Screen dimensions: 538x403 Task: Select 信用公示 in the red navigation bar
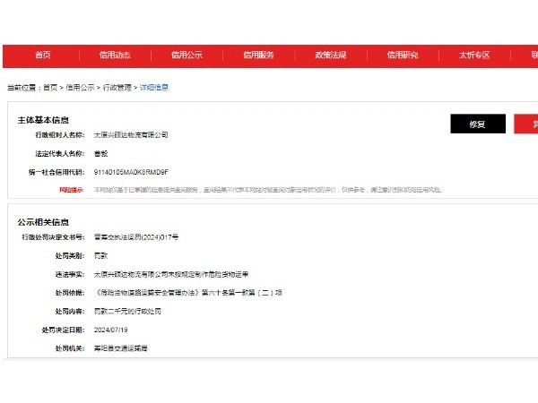[187, 56]
